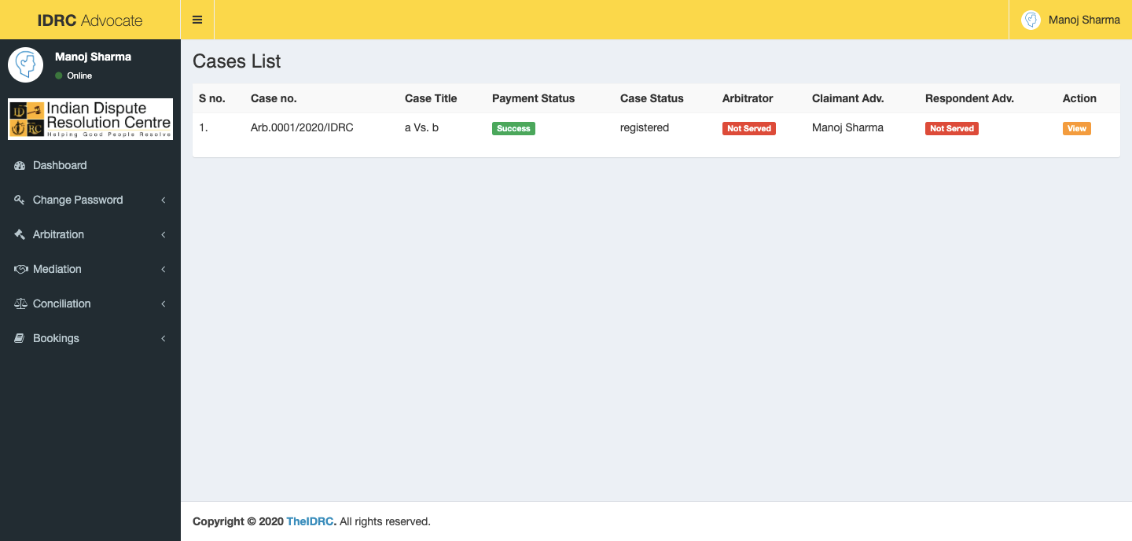Click the hamburger sidebar toggle icon
This screenshot has width=1132, height=541.
[197, 20]
